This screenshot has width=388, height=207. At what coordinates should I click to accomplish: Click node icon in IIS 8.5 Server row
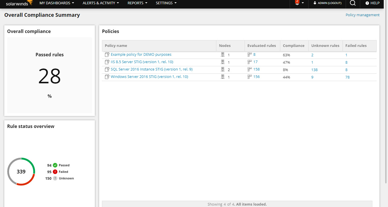coord(223,62)
